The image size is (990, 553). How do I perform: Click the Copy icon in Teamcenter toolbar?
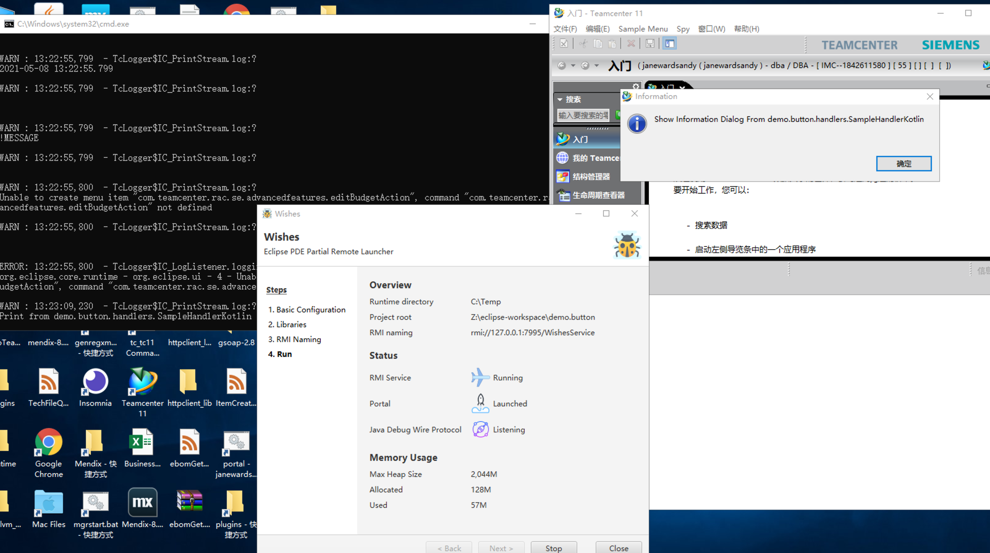[x=598, y=44]
